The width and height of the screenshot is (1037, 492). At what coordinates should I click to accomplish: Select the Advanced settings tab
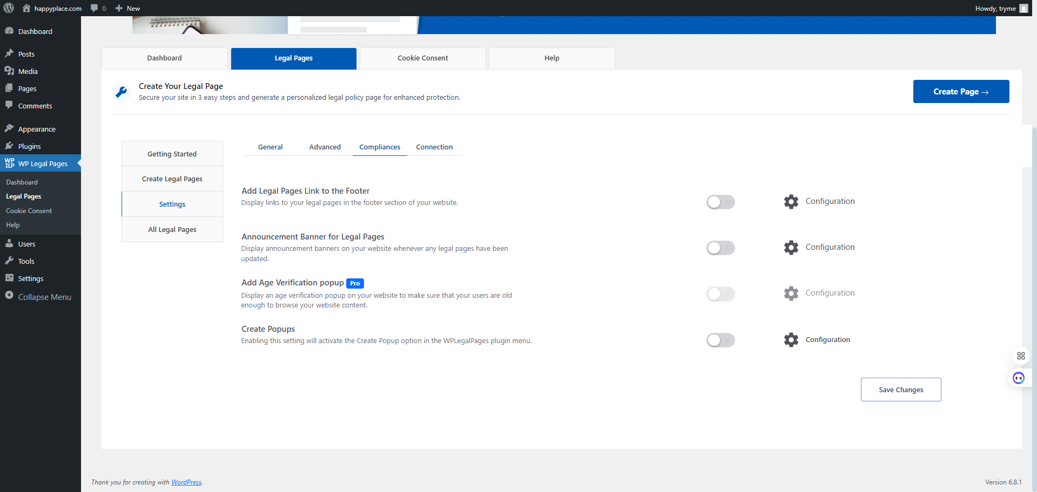[x=325, y=147]
